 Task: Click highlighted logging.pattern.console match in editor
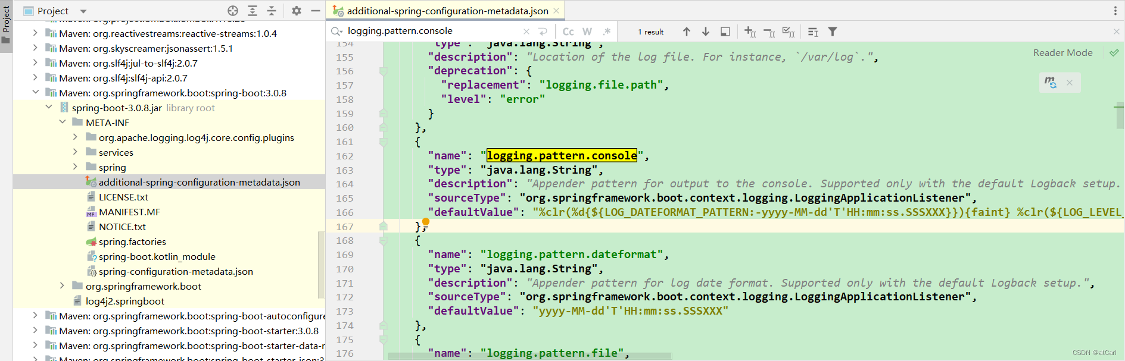click(x=562, y=156)
